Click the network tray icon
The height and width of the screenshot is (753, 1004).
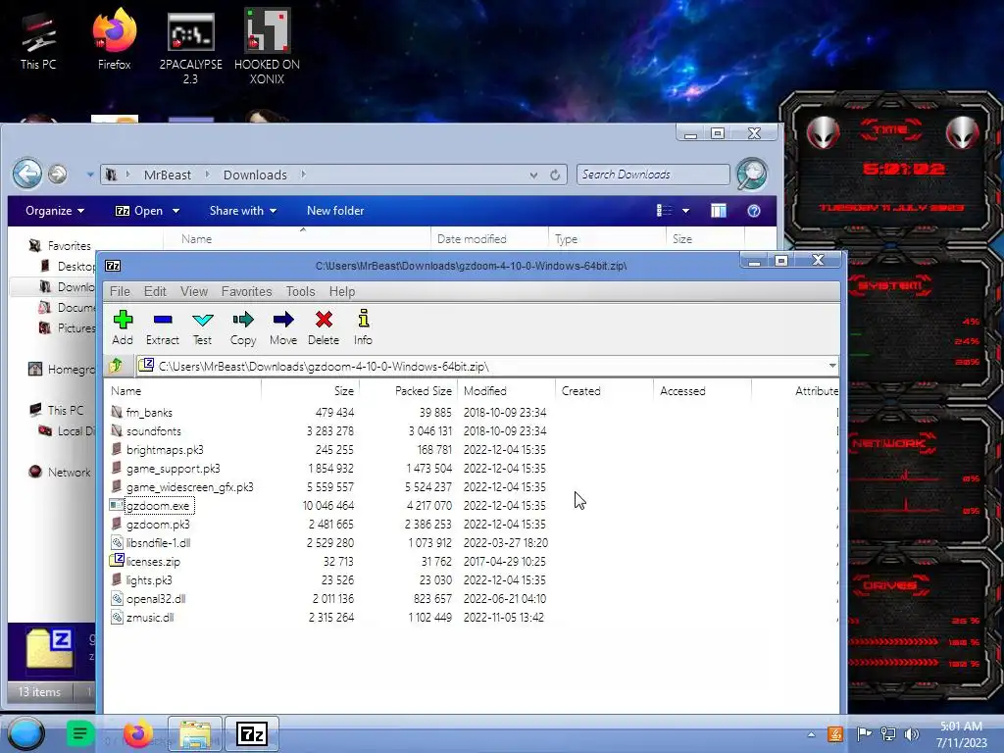tap(888, 733)
